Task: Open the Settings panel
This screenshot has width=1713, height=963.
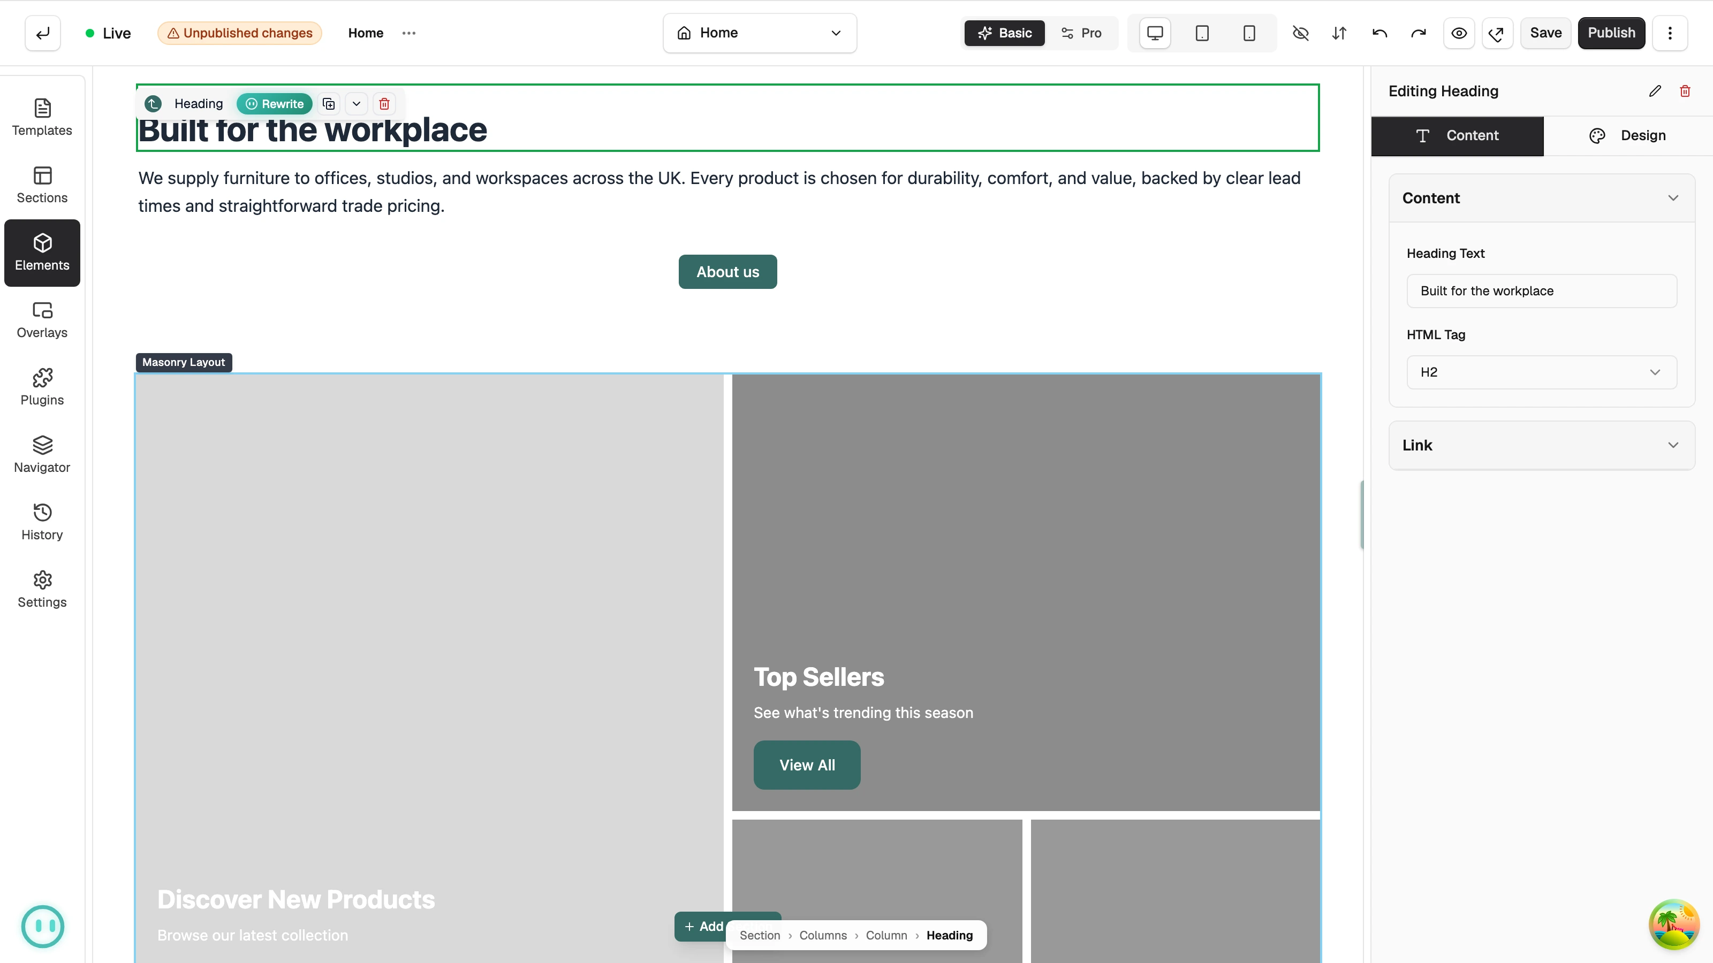Action: [x=42, y=590]
